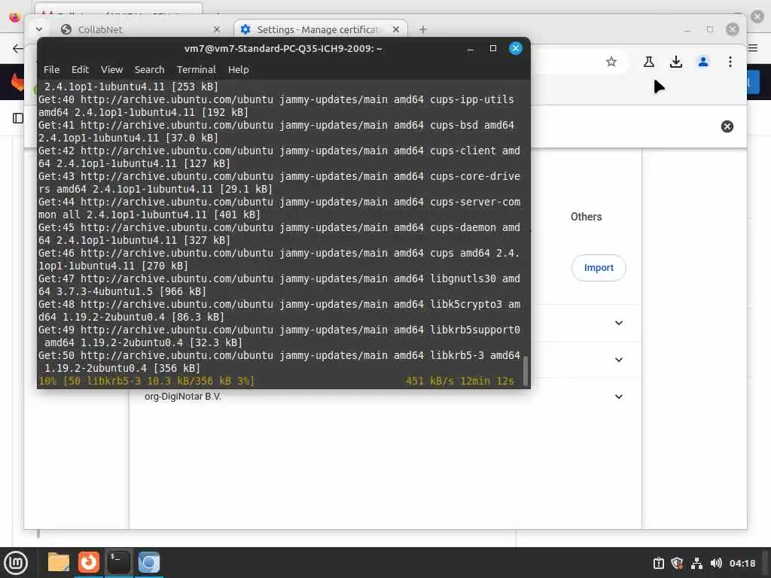Maximize the terminal window
The width and height of the screenshot is (771, 578).
pyautogui.click(x=492, y=48)
